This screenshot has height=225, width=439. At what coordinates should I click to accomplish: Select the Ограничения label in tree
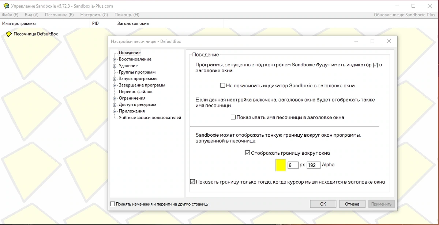click(132, 98)
